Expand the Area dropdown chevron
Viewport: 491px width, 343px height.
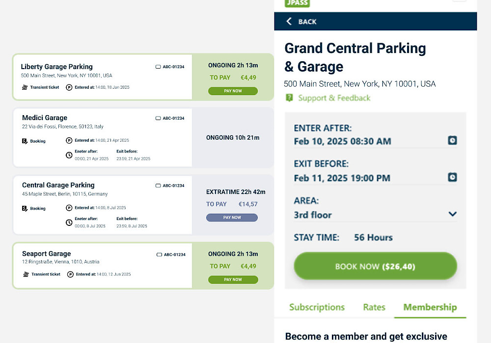pos(452,214)
